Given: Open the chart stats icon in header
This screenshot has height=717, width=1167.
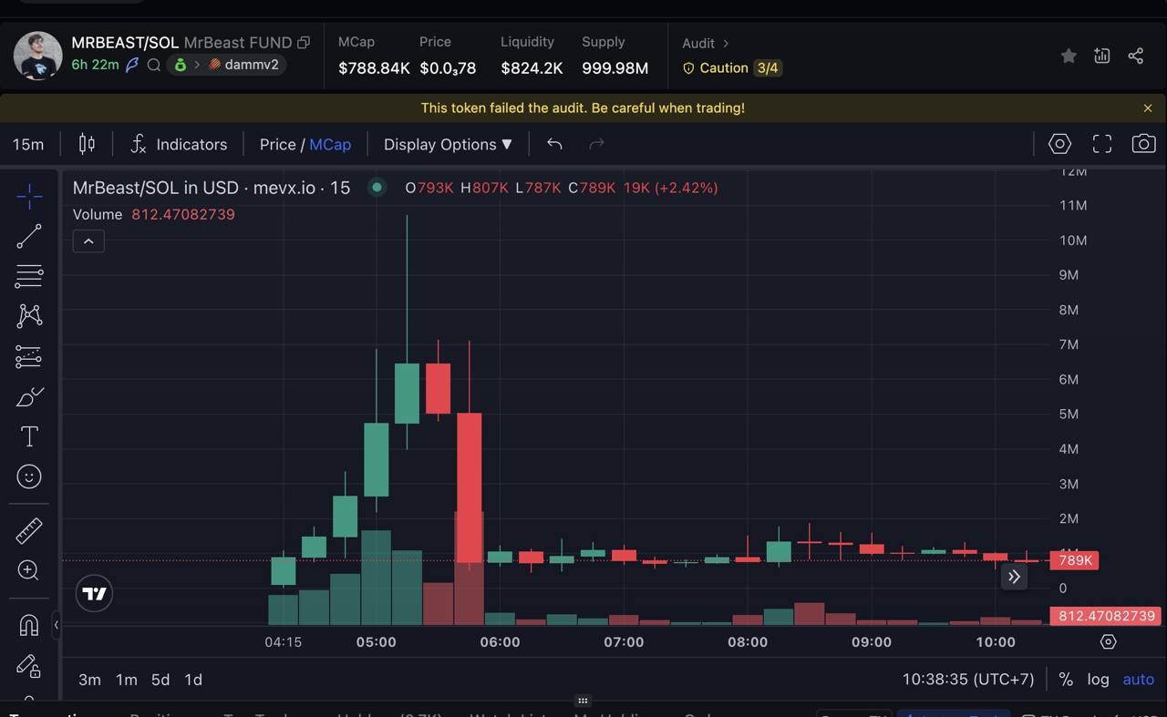Looking at the screenshot, I should (x=1102, y=56).
